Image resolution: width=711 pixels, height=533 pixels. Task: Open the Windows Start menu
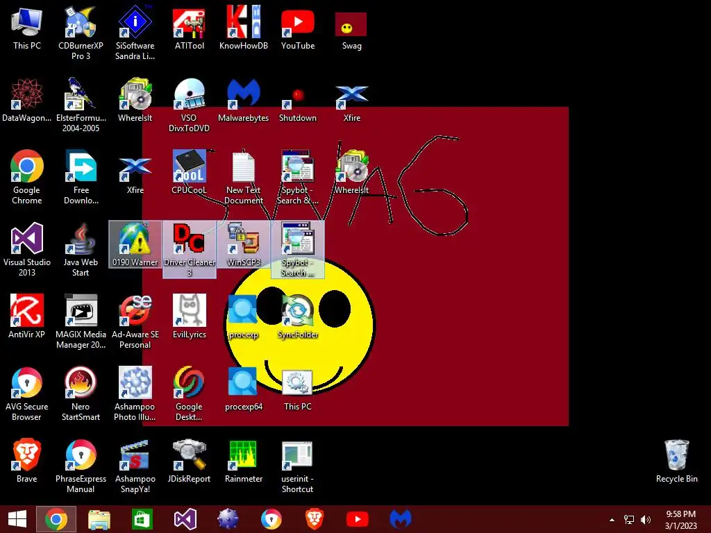pyautogui.click(x=17, y=519)
